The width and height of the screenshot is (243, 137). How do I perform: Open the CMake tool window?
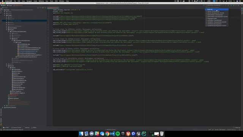pos(34,128)
